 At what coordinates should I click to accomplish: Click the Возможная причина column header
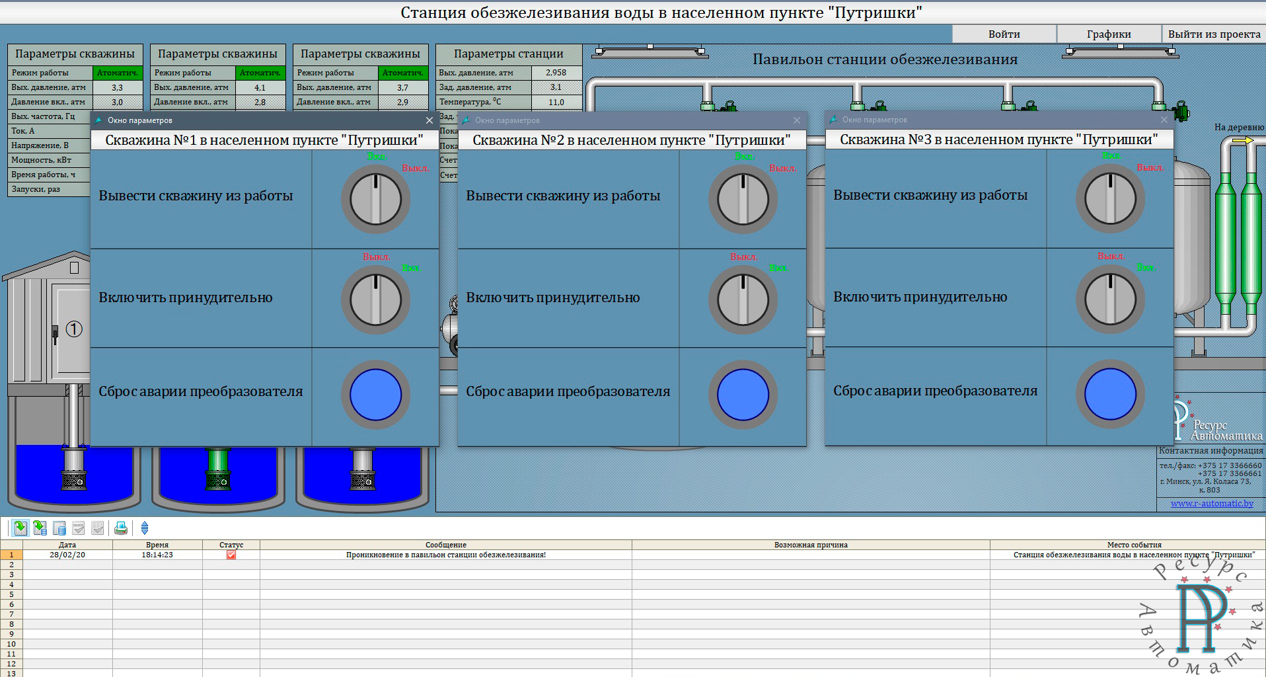(x=811, y=545)
